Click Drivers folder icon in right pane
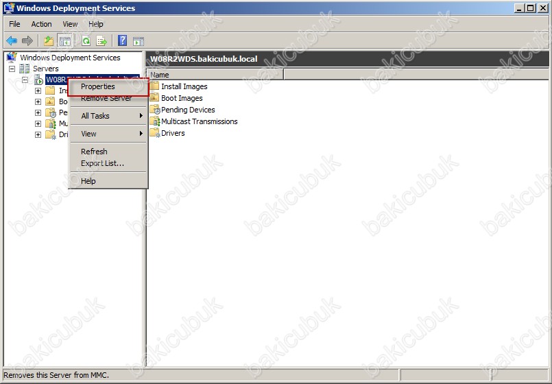The width and height of the screenshot is (552, 384). coord(155,133)
